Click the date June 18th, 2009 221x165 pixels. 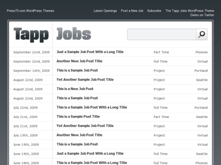tap(26, 163)
